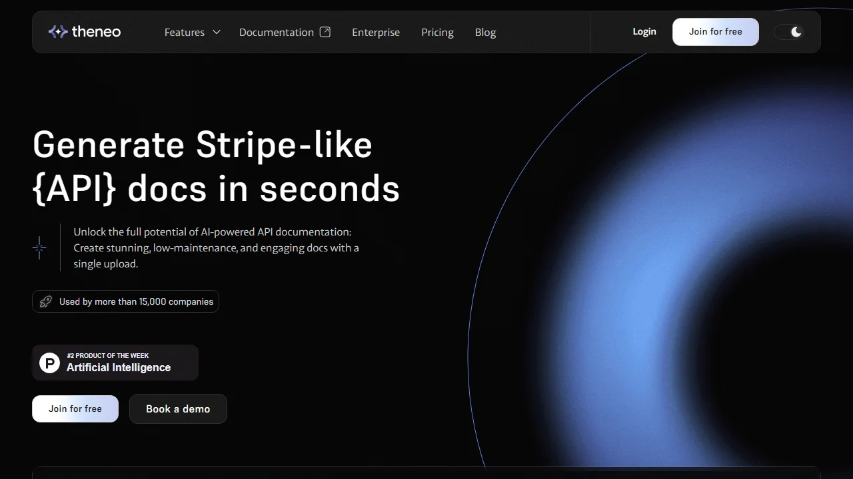Click the theneo star logo icon
This screenshot has height=479, width=853.
[x=58, y=32]
